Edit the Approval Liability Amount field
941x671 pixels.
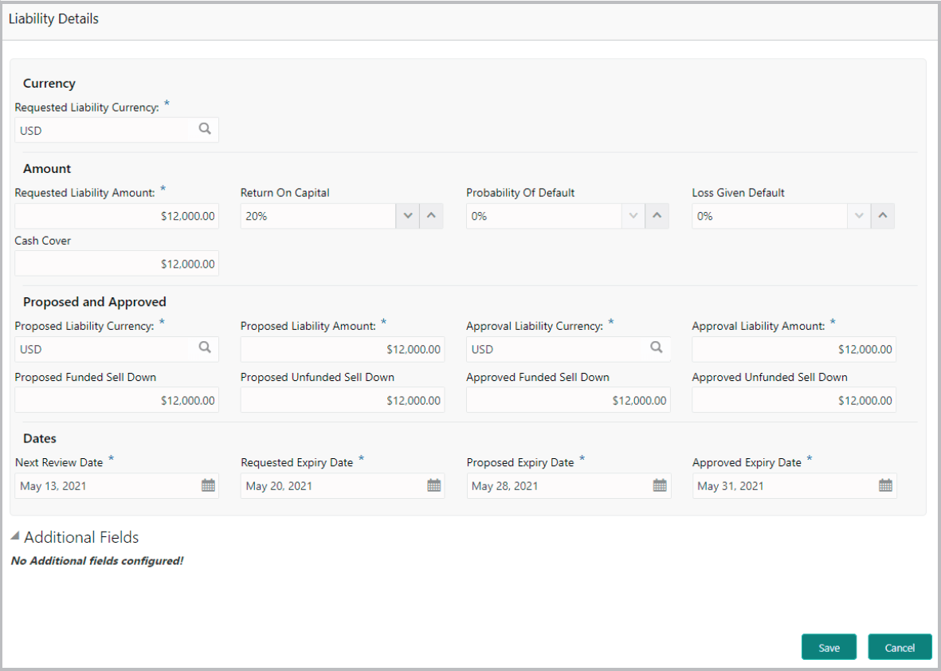[794, 349]
